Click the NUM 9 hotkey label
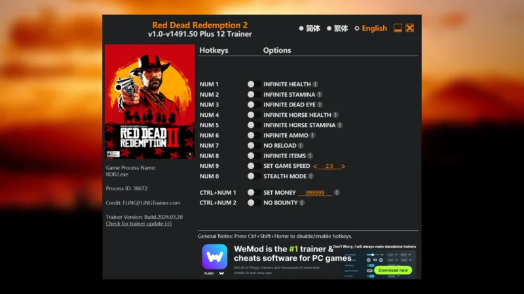 click(209, 166)
